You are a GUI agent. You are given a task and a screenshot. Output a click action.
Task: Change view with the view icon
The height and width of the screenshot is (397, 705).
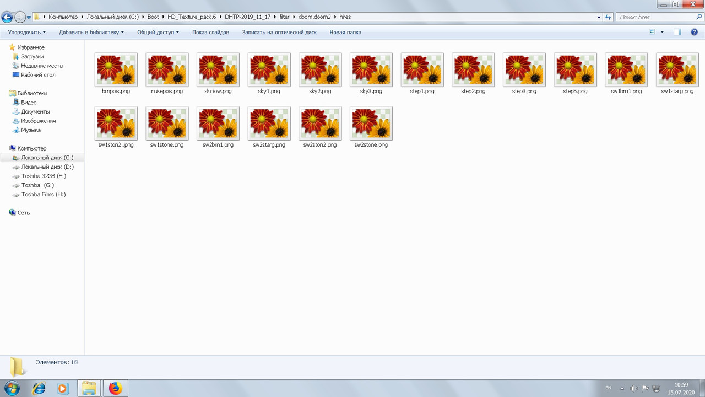click(652, 32)
